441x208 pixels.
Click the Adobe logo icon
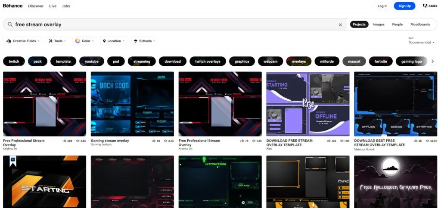[430, 6]
